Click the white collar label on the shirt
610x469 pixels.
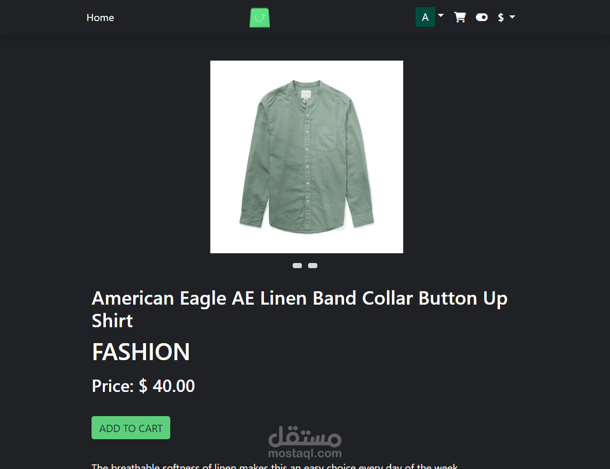tap(306, 94)
